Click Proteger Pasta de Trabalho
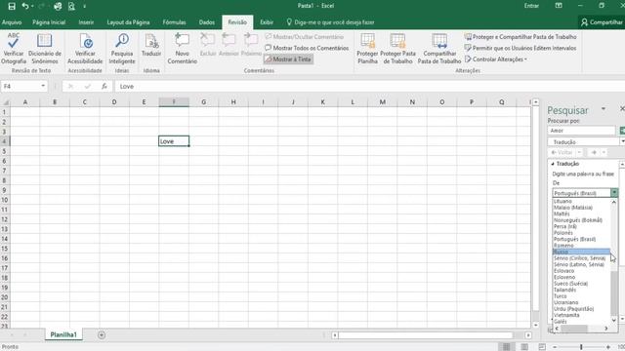Image resolution: width=625 pixels, height=351 pixels. tap(397, 49)
